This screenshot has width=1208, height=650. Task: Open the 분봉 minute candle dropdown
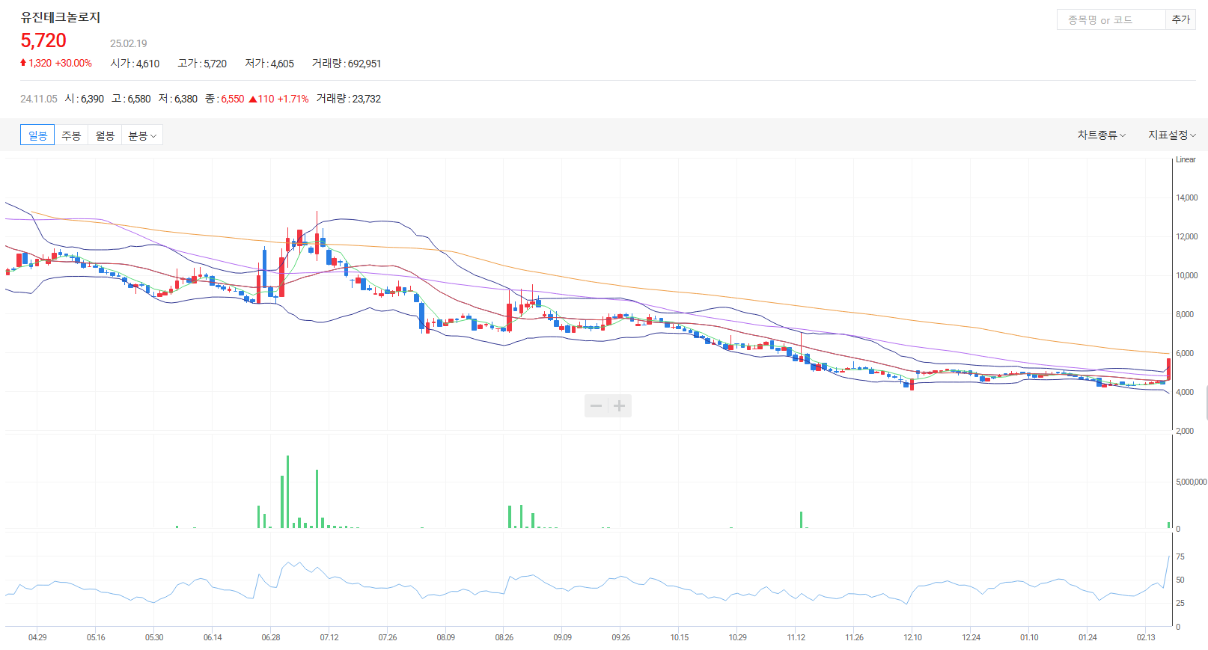tap(142, 135)
